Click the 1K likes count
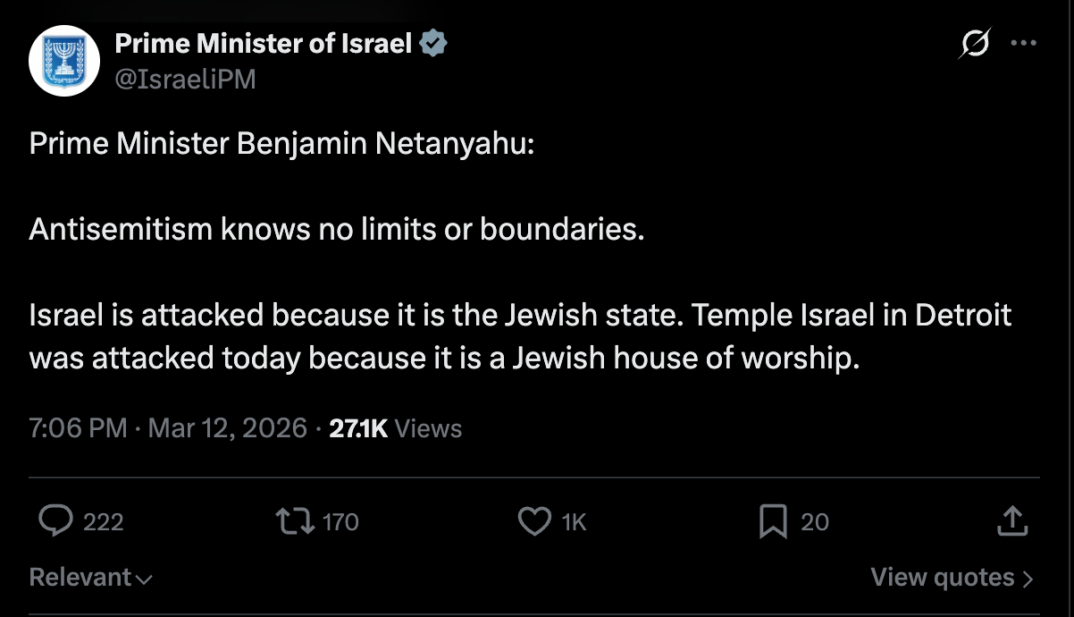This screenshot has height=617, width=1074. coord(574,521)
